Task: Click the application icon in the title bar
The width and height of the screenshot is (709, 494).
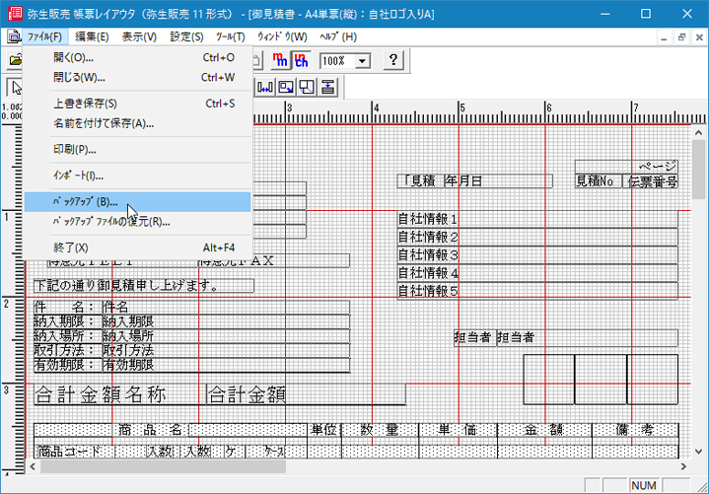Action: coord(15,14)
